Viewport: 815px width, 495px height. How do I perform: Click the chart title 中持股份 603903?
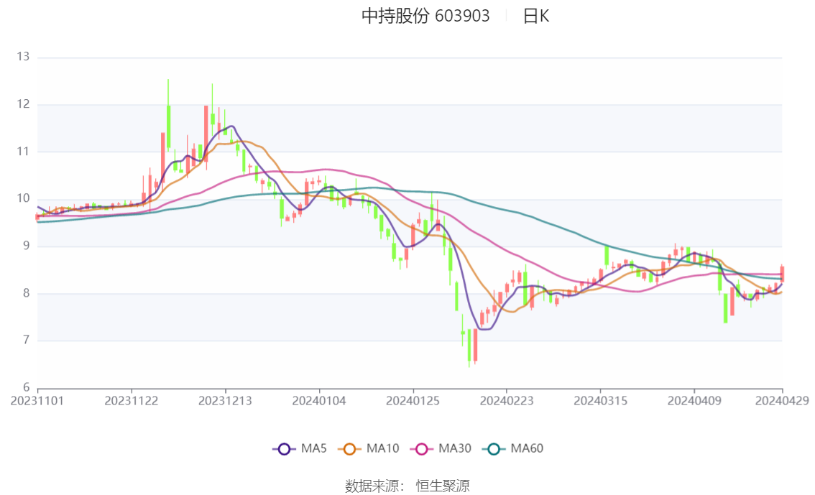425,16
